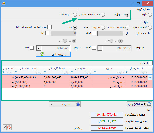Enable the عدم نمایش تسویه‌شده‌ها checkbox

(50, 27)
